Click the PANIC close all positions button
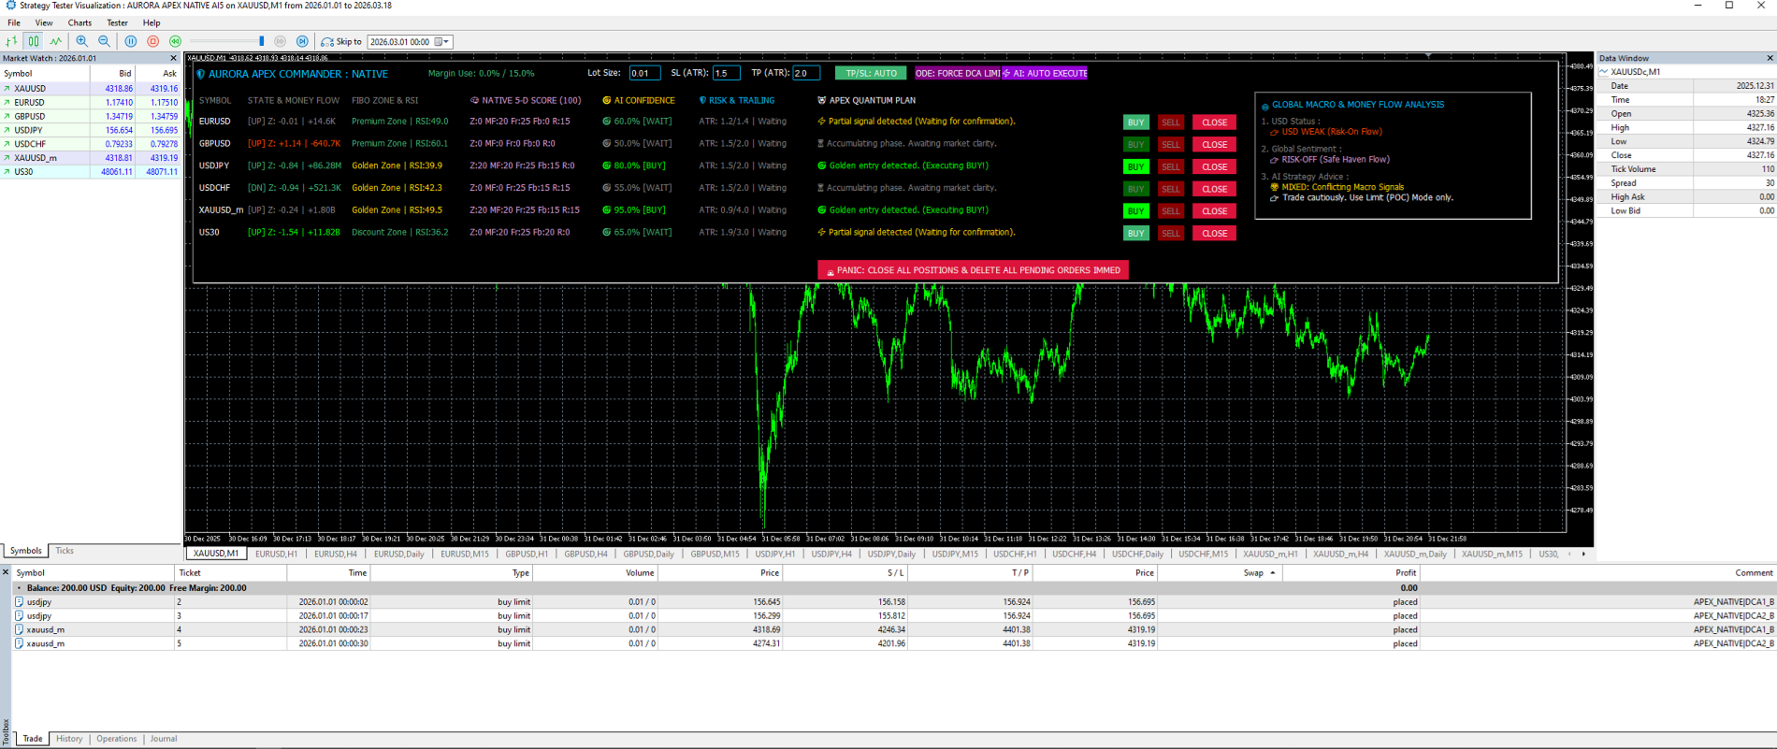The image size is (1777, 749). click(x=974, y=270)
